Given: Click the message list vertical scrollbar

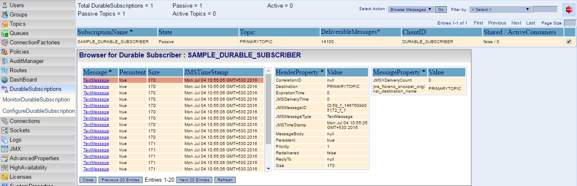Looking at the screenshot, I should [x=268, y=118].
